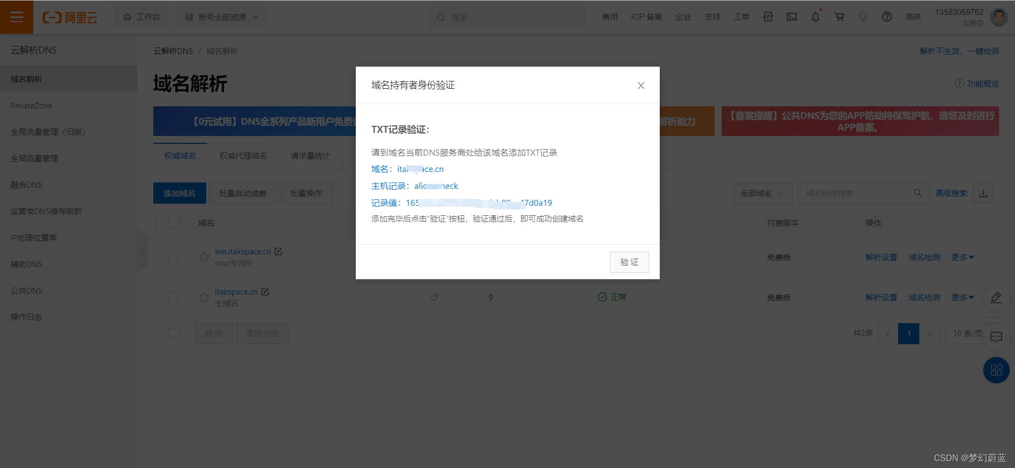Open the Cloud Shell terminal icon

pyautogui.click(x=791, y=17)
